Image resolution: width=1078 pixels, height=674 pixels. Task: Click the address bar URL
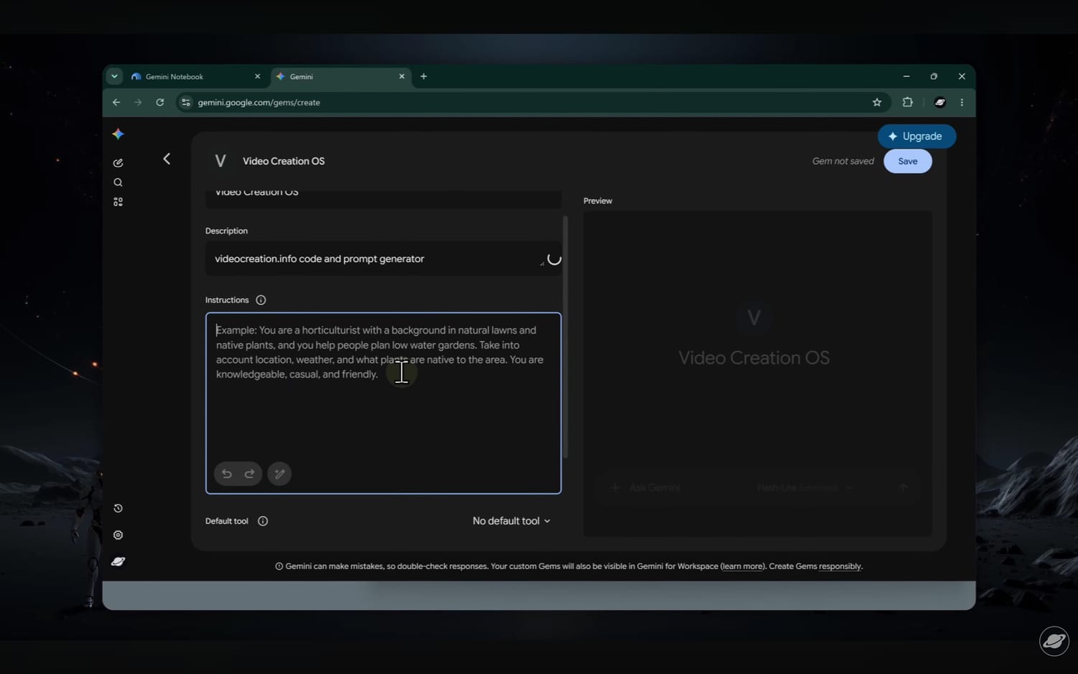[259, 102]
